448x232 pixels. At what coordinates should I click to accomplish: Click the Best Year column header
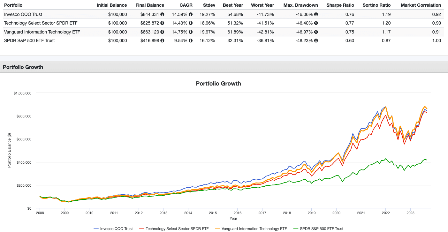233,5
